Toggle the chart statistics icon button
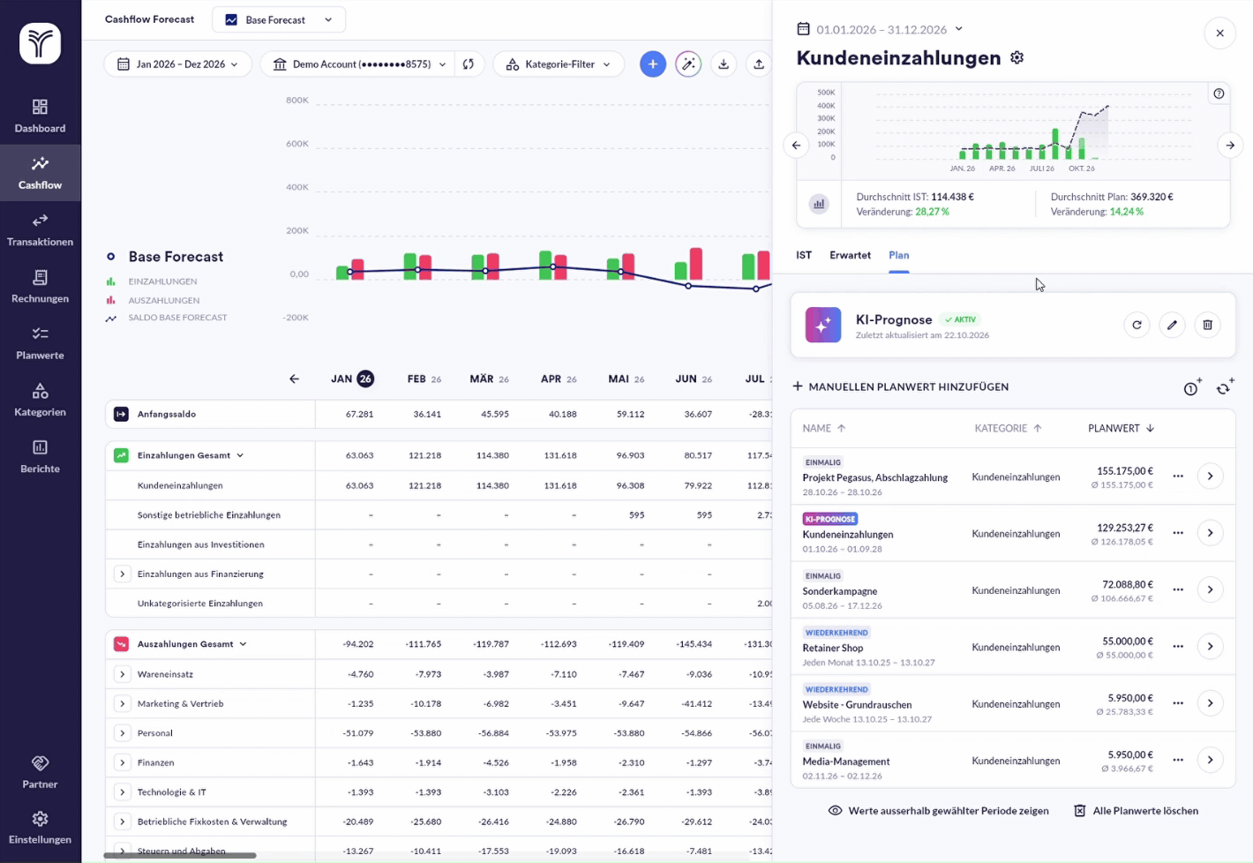1253x863 pixels. (819, 204)
